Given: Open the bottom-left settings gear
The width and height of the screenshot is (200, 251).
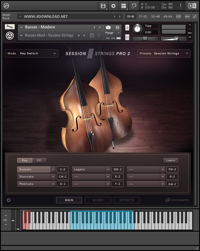Looking at the screenshot, I should (x=9, y=200).
